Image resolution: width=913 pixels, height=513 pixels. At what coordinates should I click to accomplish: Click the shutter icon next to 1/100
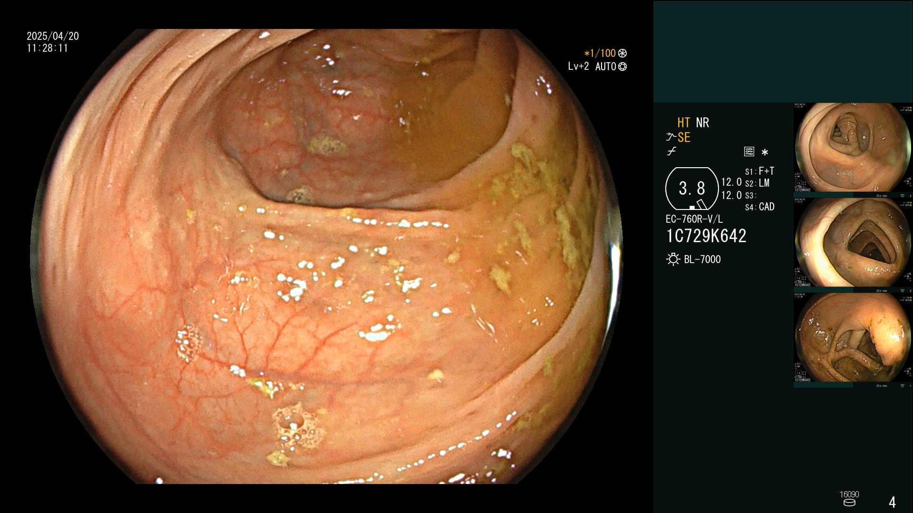tap(622, 53)
